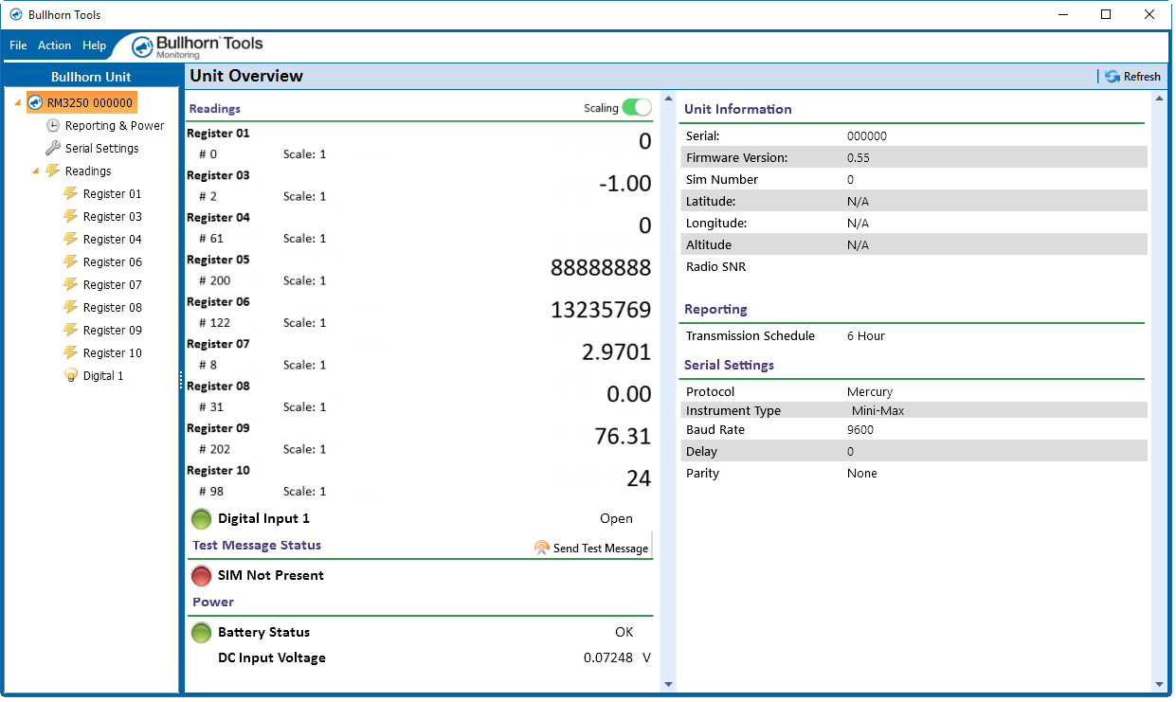Collapse the Readings tree branch
Screen dimensions: 1176x702
36,171
